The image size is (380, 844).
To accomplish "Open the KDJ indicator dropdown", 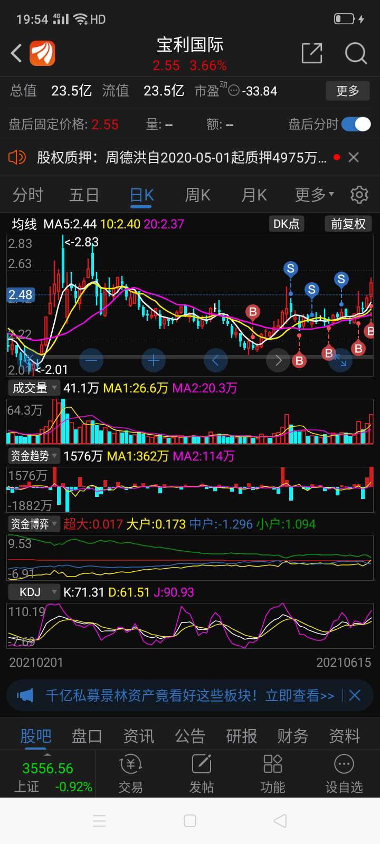I will 33,592.
